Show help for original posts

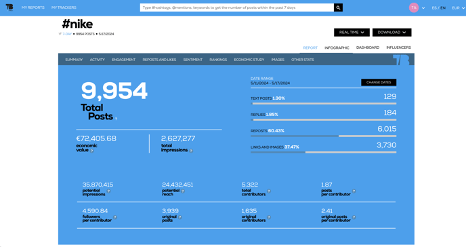click(x=179, y=217)
